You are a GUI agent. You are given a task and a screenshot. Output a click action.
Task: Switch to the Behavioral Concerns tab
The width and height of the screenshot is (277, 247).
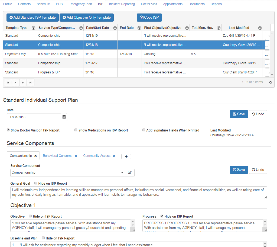click(57, 155)
